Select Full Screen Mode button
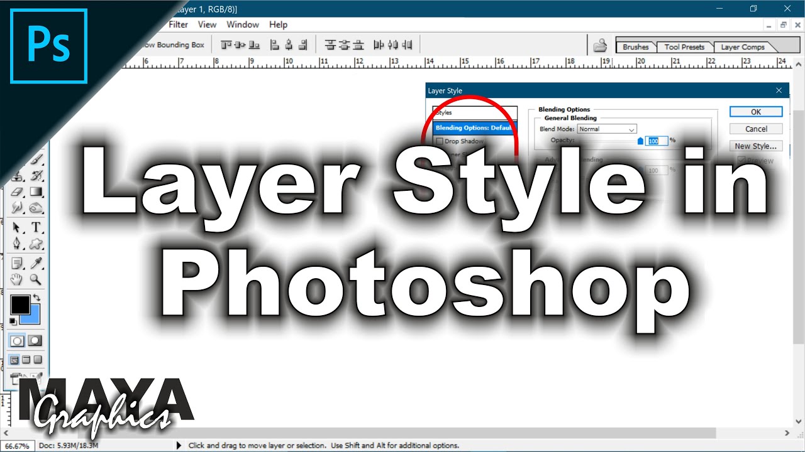Viewport: 805px width, 452px height. click(x=37, y=360)
